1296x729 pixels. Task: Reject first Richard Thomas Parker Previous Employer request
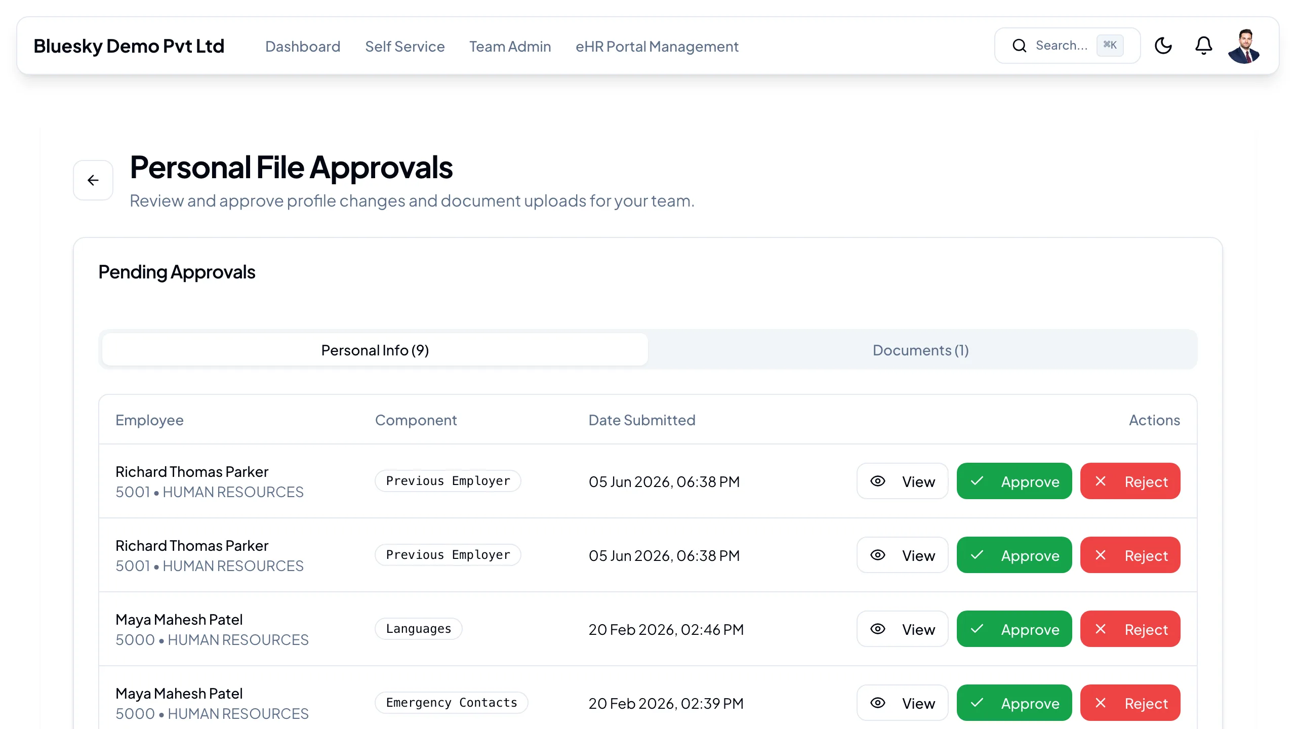coord(1130,481)
